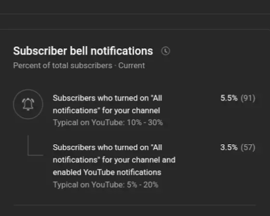Click 'Percent of total subscribers' subtitle text
Screen dimensions: 270x216
(63, 66)
